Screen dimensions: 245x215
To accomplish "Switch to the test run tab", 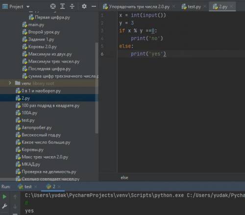I will 25,187.
